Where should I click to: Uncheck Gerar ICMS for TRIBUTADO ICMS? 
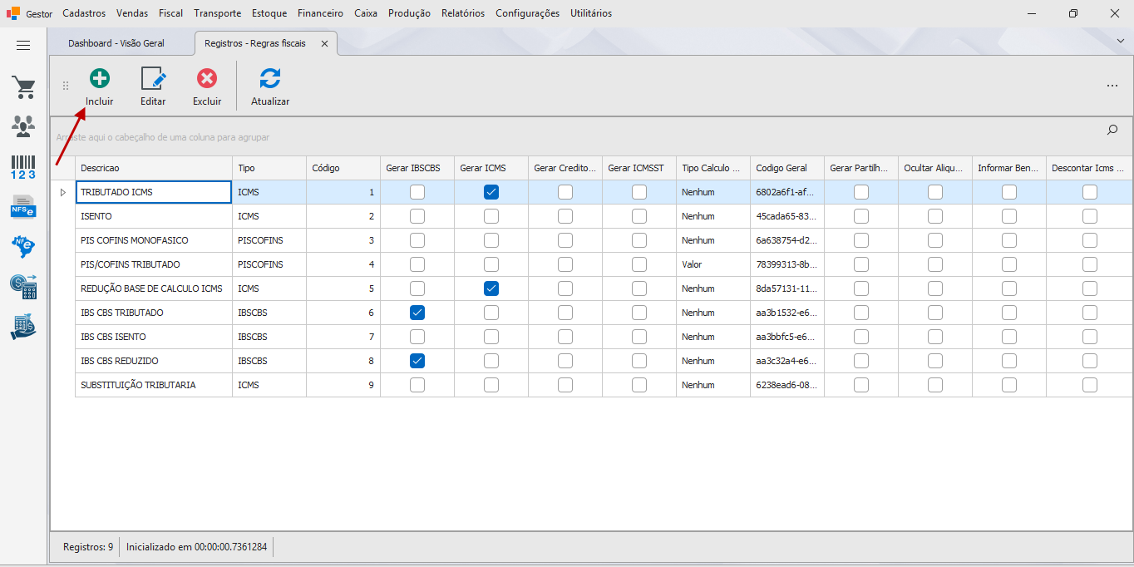click(x=491, y=192)
